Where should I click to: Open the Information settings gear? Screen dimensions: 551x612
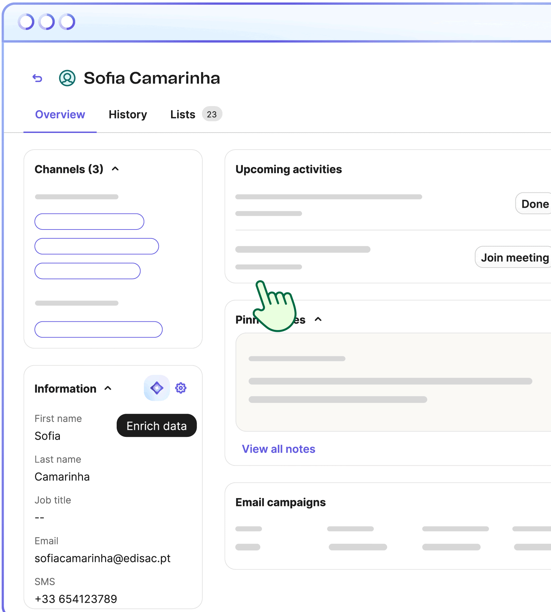(181, 388)
